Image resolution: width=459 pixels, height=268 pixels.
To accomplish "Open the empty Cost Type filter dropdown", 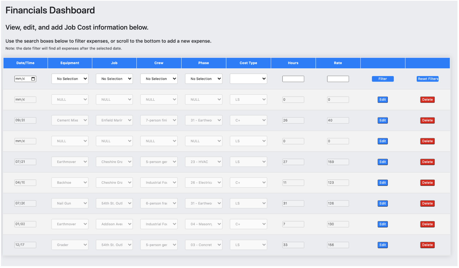I will (248, 79).
